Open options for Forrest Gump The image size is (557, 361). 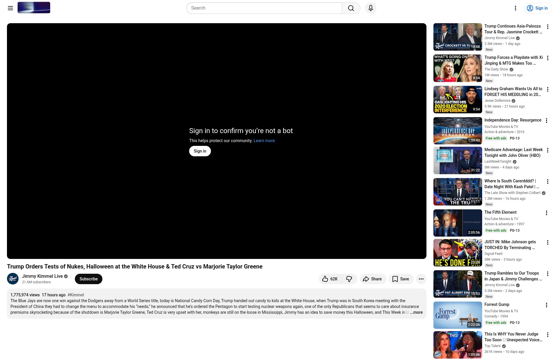546,305
